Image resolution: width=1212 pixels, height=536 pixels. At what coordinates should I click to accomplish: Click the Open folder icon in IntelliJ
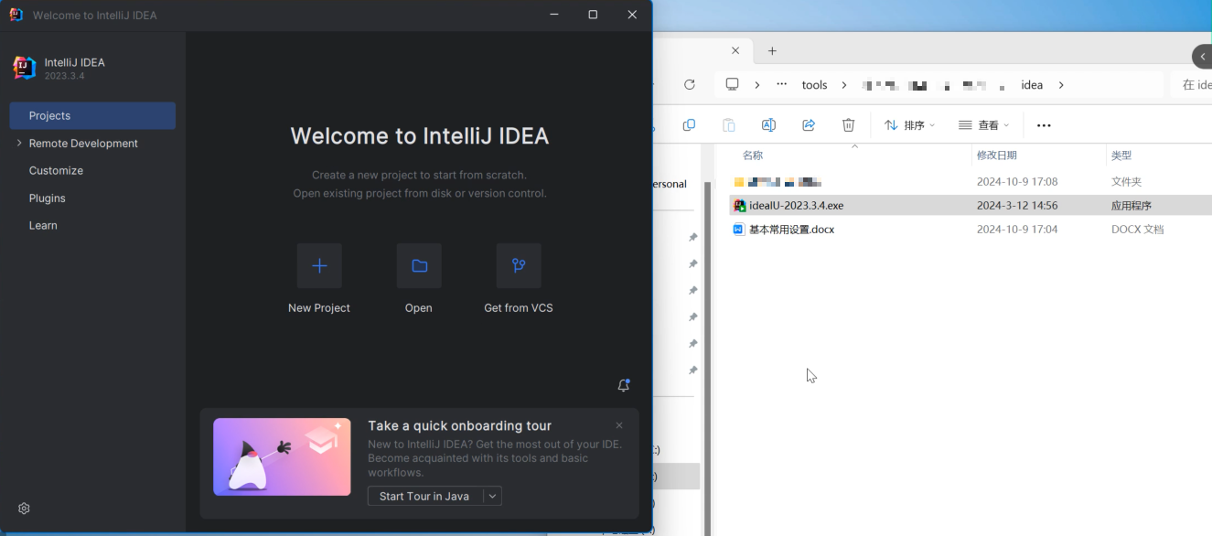tap(419, 266)
